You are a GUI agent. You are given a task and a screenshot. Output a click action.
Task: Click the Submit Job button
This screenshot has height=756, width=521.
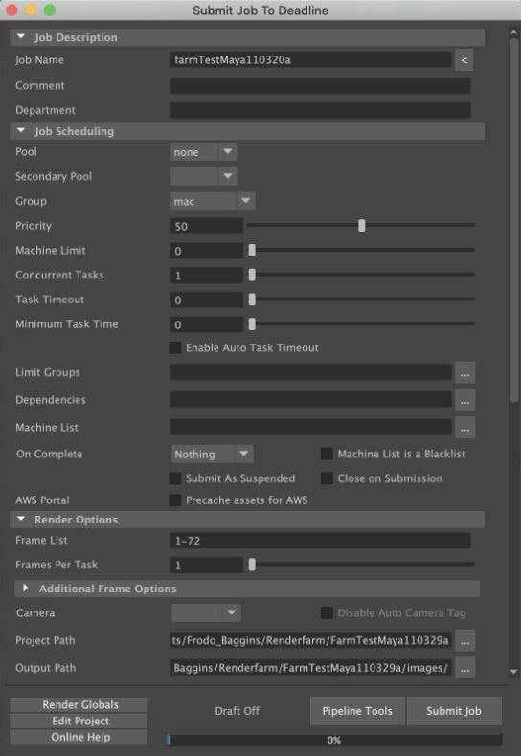click(454, 711)
